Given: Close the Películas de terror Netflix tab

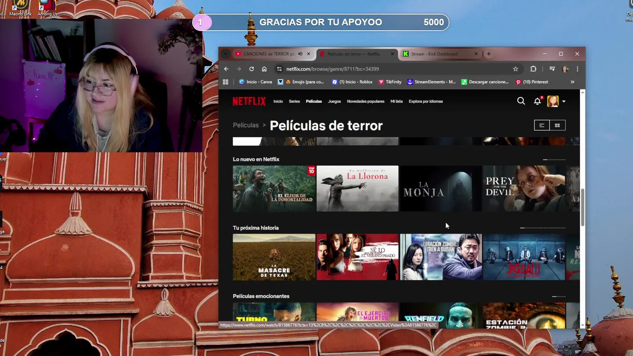Looking at the screenshot, I should 392,53.
